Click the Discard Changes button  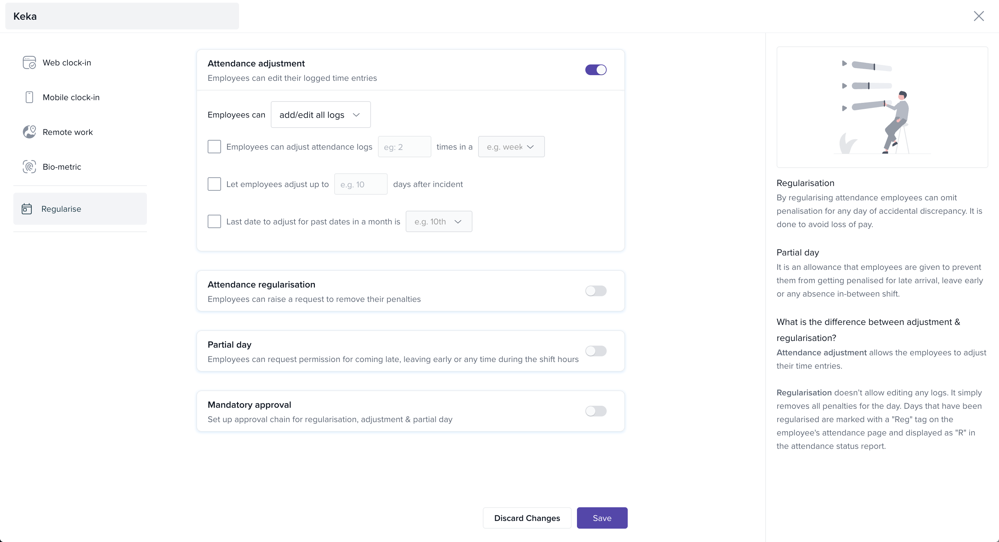pos(527,518)
